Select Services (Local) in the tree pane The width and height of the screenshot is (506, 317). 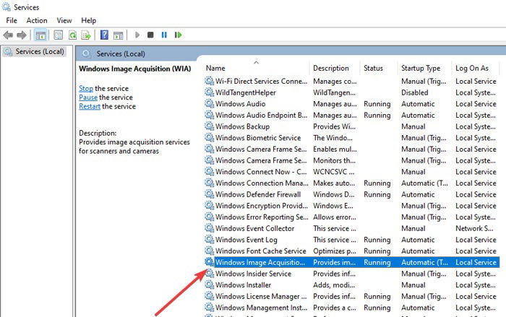(x=40, y=51)
